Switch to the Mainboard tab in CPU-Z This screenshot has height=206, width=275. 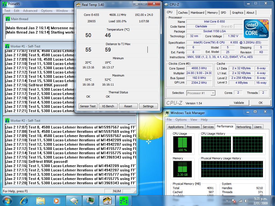point(197,13)
